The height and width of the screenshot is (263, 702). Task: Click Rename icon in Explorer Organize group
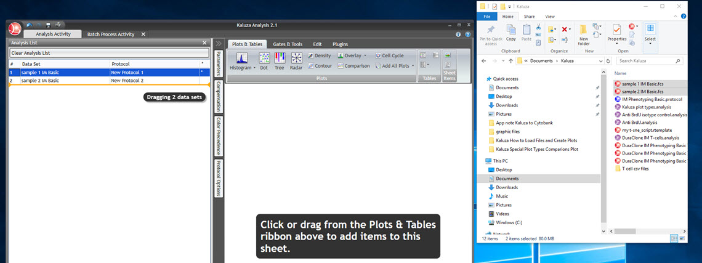pos(564,39)
